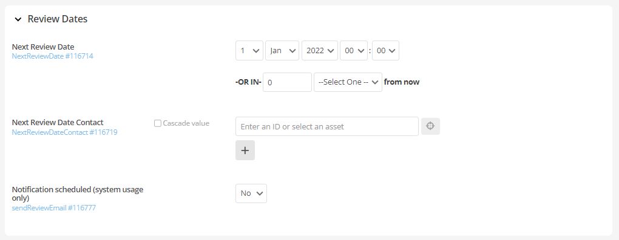Screen dimensions: 619x240
Task: Open the minutes dropdown for review date
Action: 385,51
